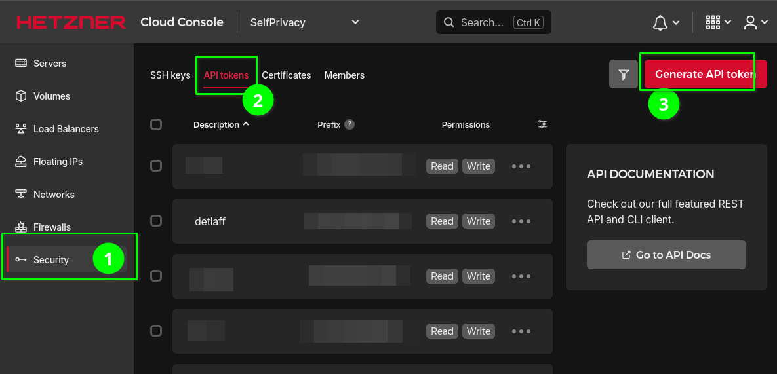Screen dimensions: 777x374
Task: Click the Permissions column header
Action: [466, 124]
